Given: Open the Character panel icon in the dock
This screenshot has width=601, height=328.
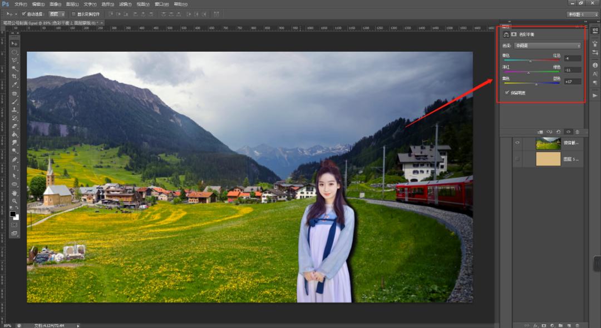Looking at the screenshot, I should (595, 73).
